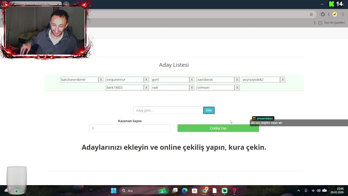Focus the 'Aday girin...' input box
This screenshot has height=196, width=348.
[x=168, y=110]
